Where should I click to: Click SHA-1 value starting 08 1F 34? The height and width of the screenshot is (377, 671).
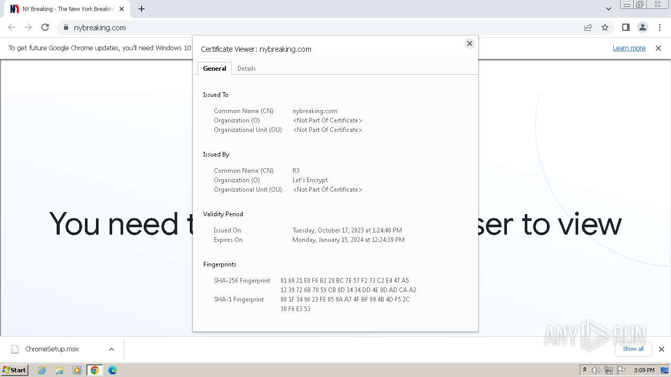(345, 304)
